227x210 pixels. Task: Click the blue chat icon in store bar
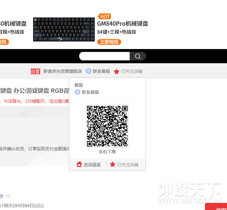pyautogui.click(x=88, y=71)
